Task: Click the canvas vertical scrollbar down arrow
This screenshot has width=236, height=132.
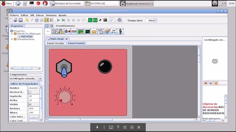Action: (x=199, y=117)
